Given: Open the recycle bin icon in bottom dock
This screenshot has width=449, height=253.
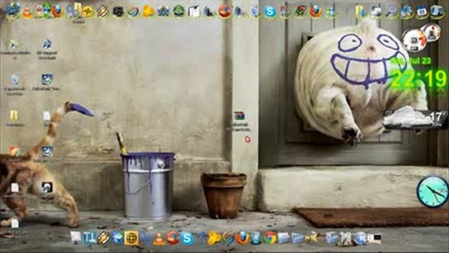Looking at the screenshot, I should tap(256, 238).
